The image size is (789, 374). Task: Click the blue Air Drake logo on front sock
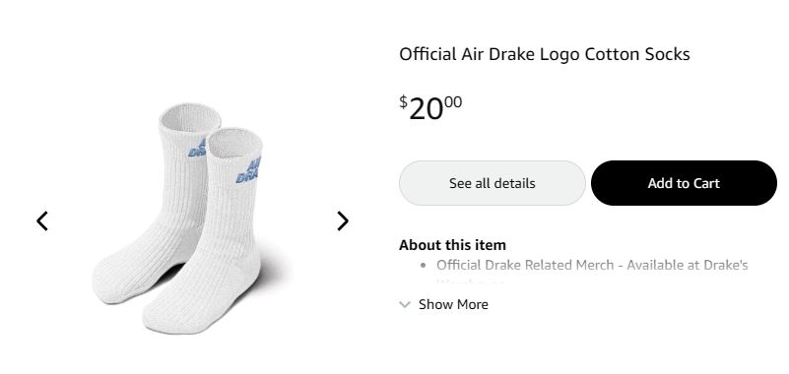248,170
